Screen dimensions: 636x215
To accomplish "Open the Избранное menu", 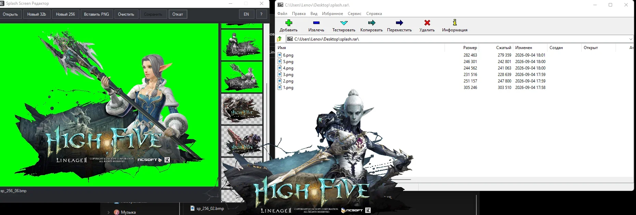I will click(332, 14).
